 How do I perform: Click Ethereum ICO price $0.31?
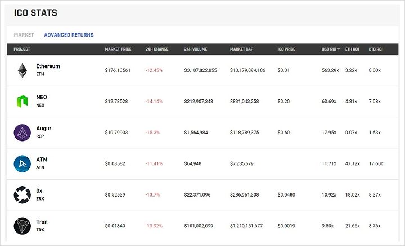[x=283, y=70]
